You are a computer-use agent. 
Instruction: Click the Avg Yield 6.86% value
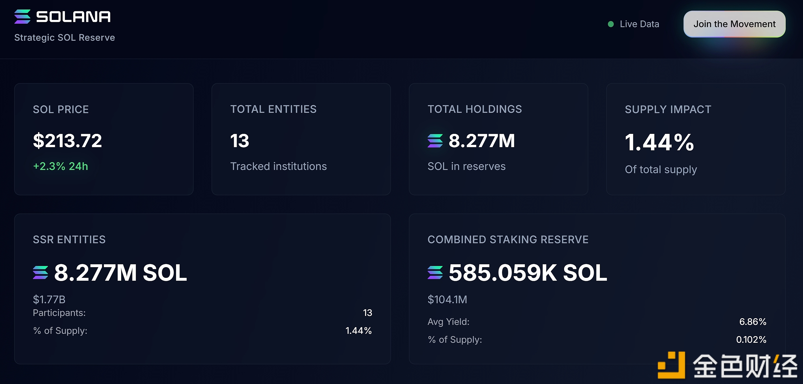point(753,321)
